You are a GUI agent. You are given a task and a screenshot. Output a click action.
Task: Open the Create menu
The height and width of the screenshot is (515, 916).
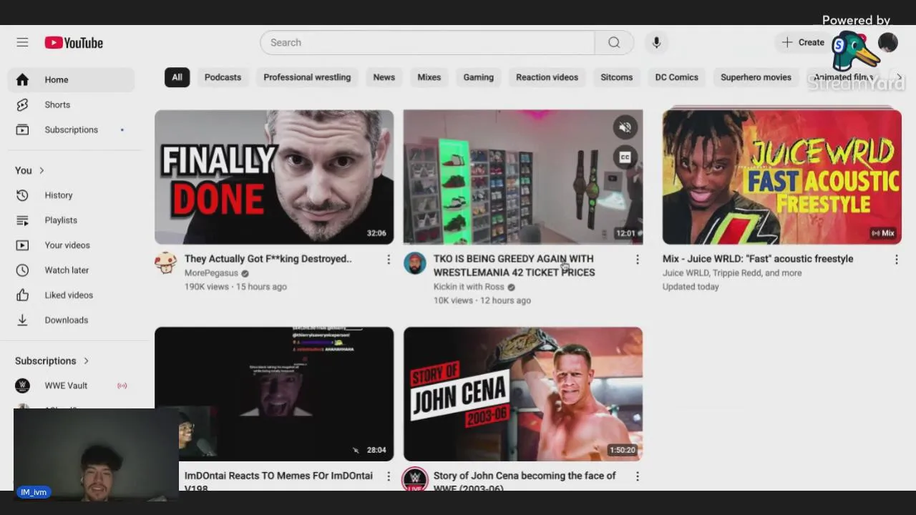(x=803, y=43)
